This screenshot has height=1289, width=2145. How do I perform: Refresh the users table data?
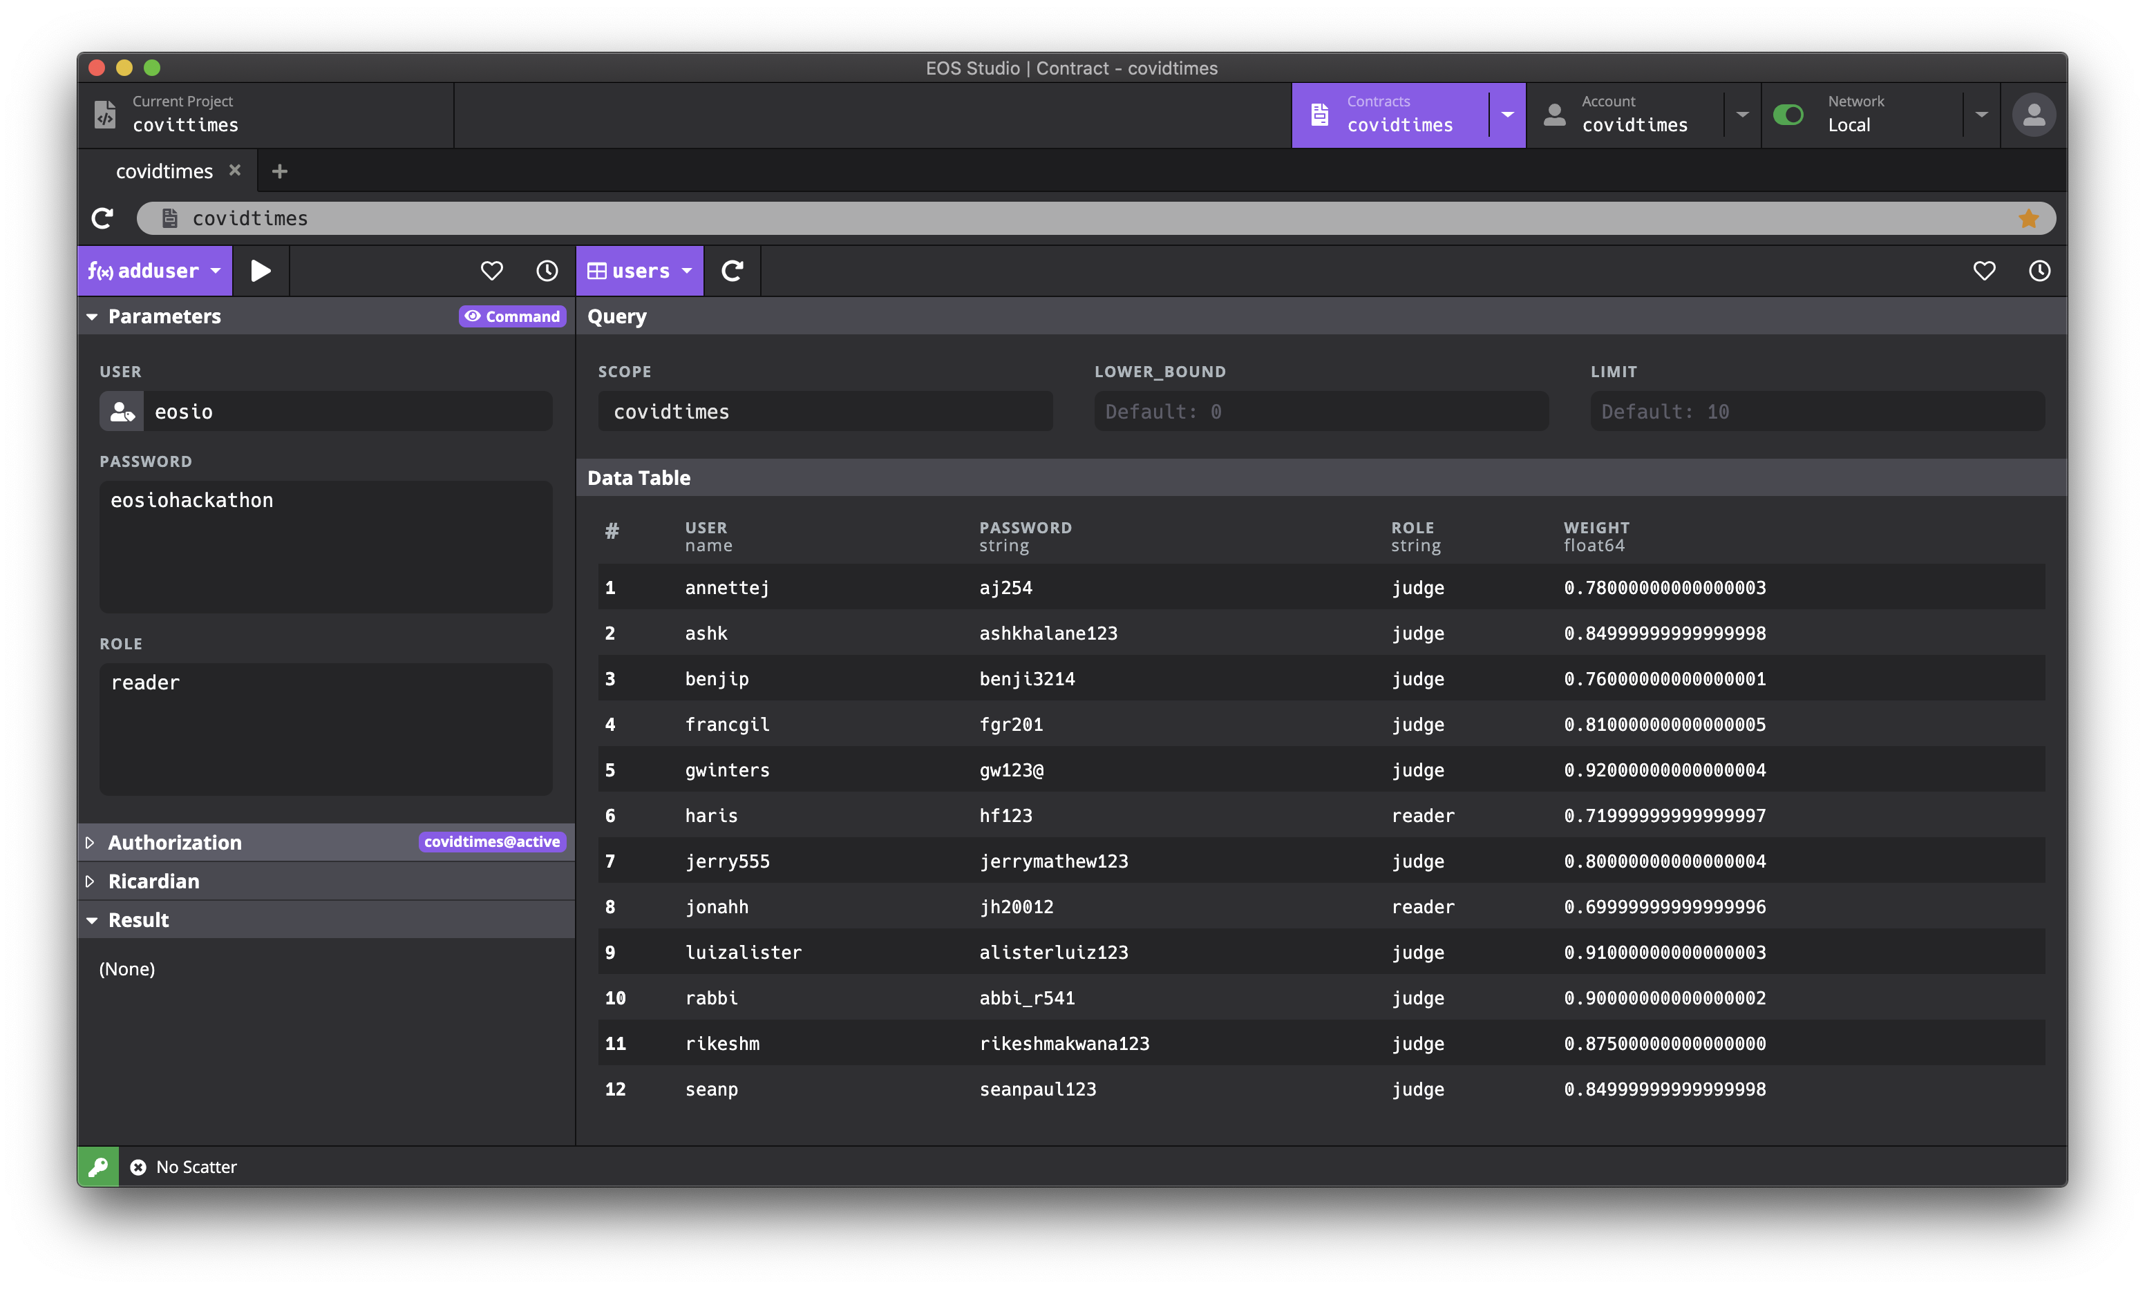click(x=733, y=271)
